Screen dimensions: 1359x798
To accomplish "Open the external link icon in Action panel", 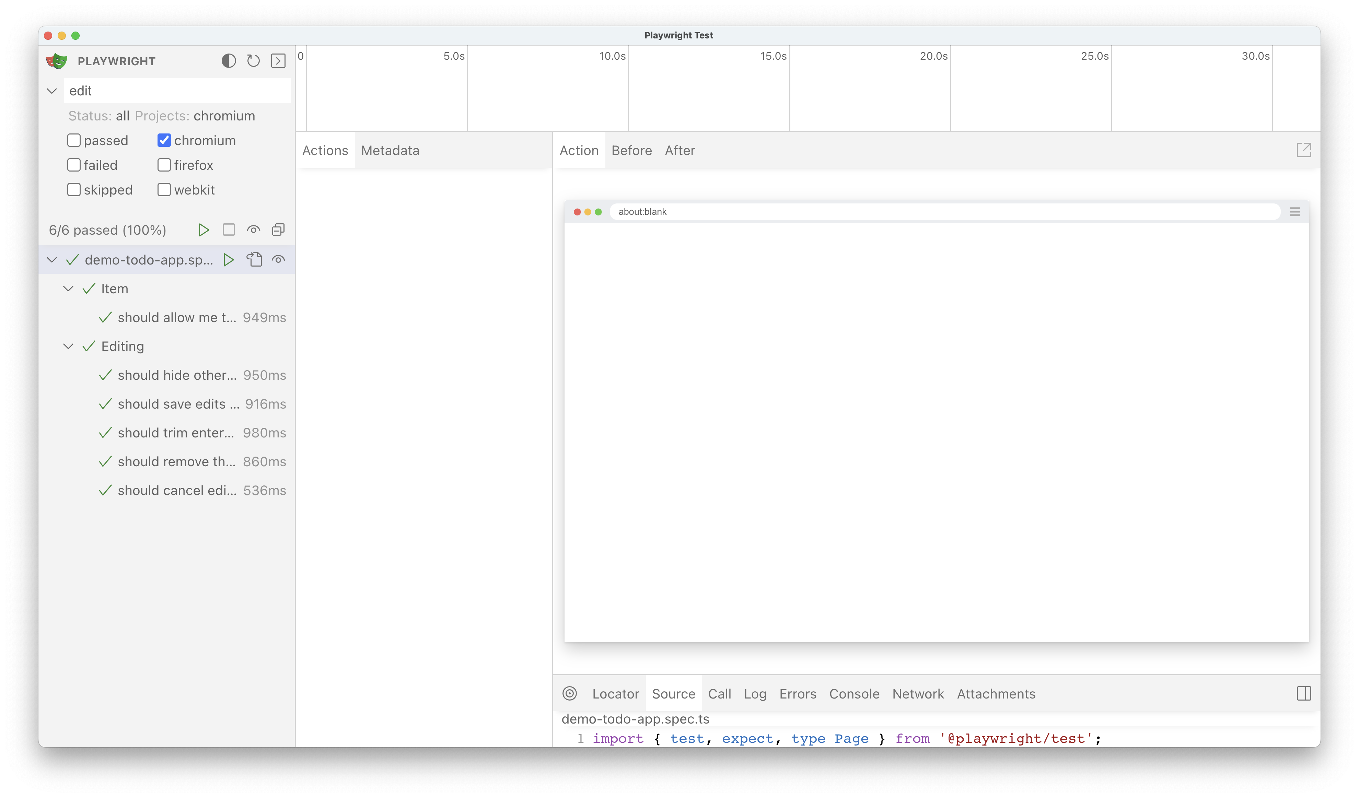I will click(x=1304, y=150).
